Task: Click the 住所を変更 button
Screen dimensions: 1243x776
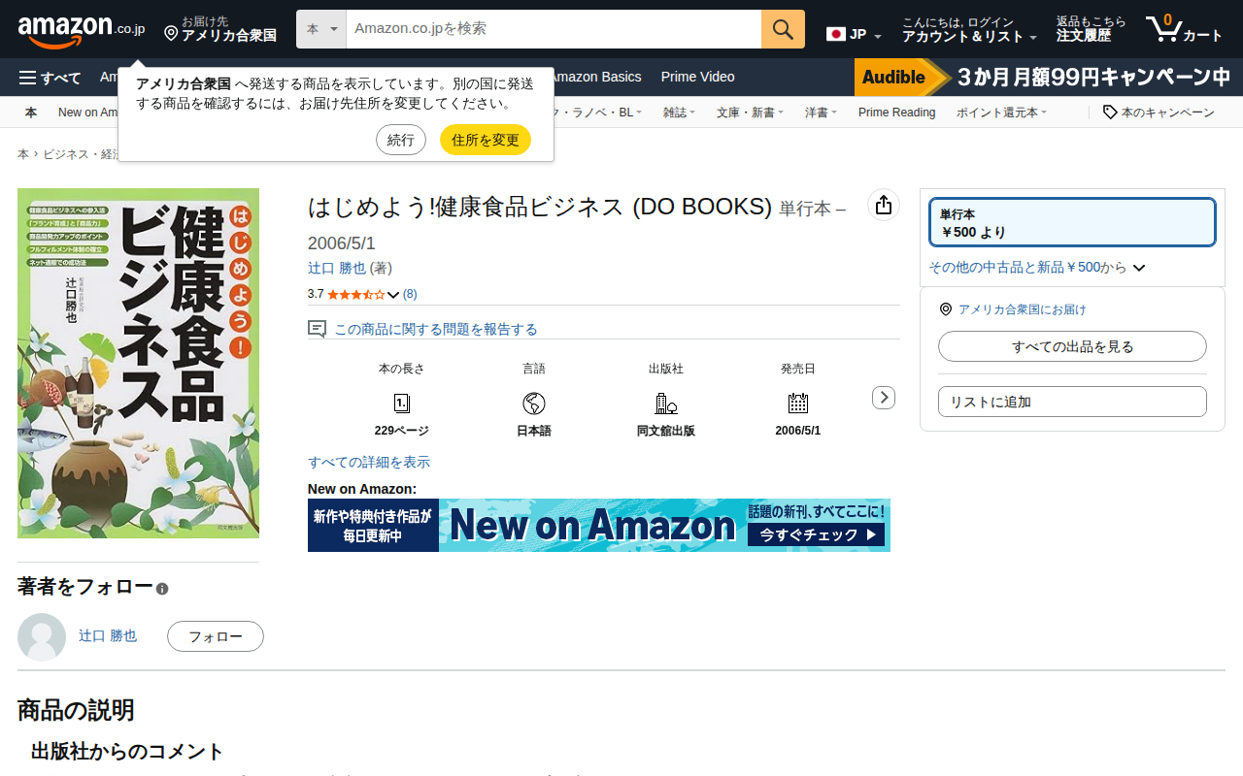Action: [x=486, y=140]
